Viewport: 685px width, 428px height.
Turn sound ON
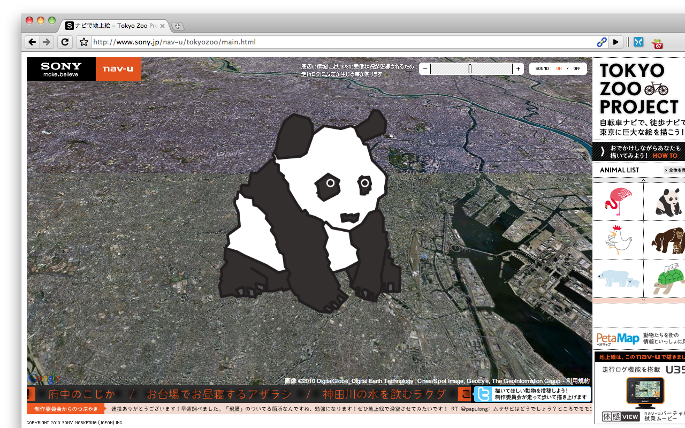tap(559, 68)
